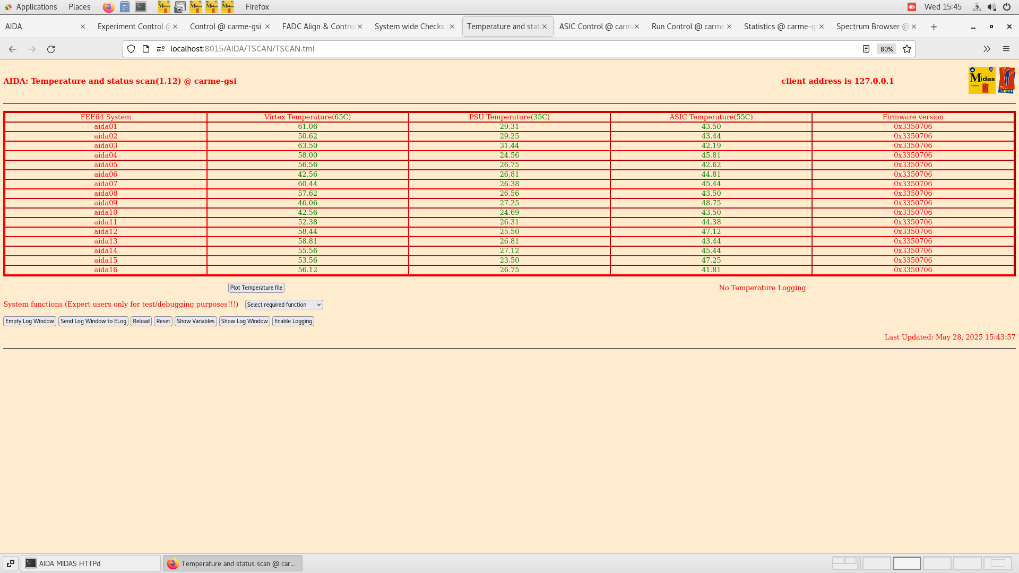Toggle the Show Variables button

tap(195, 321)
